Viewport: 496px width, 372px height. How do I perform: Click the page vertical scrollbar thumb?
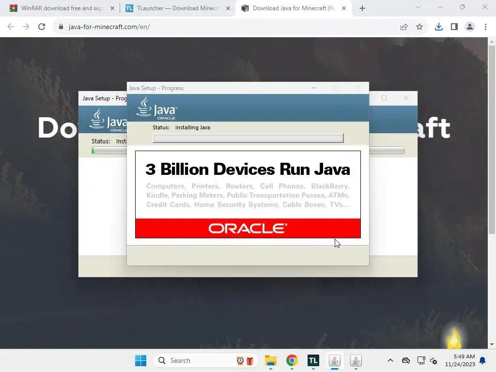pyautogui.click(x=492, y=139)
